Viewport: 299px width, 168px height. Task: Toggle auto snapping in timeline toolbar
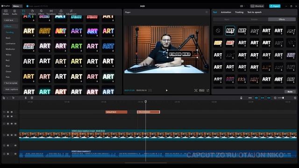(256, 98)
